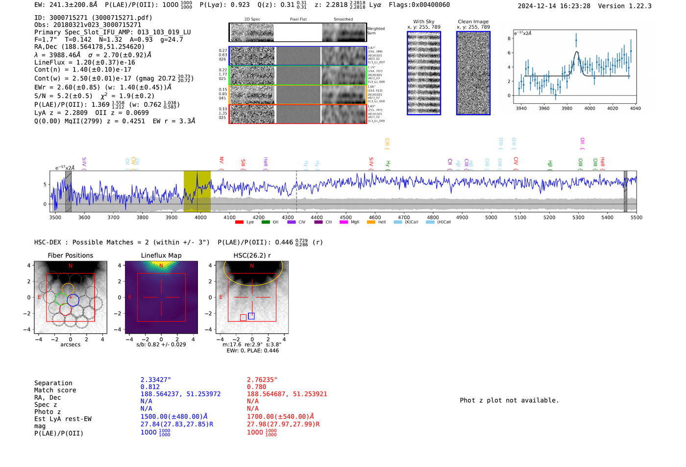Click the dashed vertical line near 4330Å
The width and height of the screenshot is (686, 467).
tap(296, 191)
